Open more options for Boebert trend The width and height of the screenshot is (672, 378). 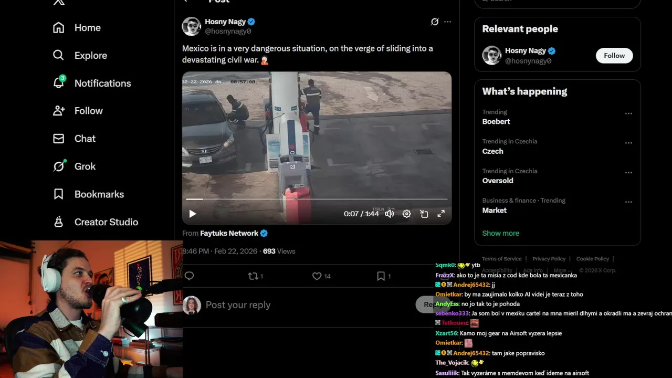tap(628, 113)
